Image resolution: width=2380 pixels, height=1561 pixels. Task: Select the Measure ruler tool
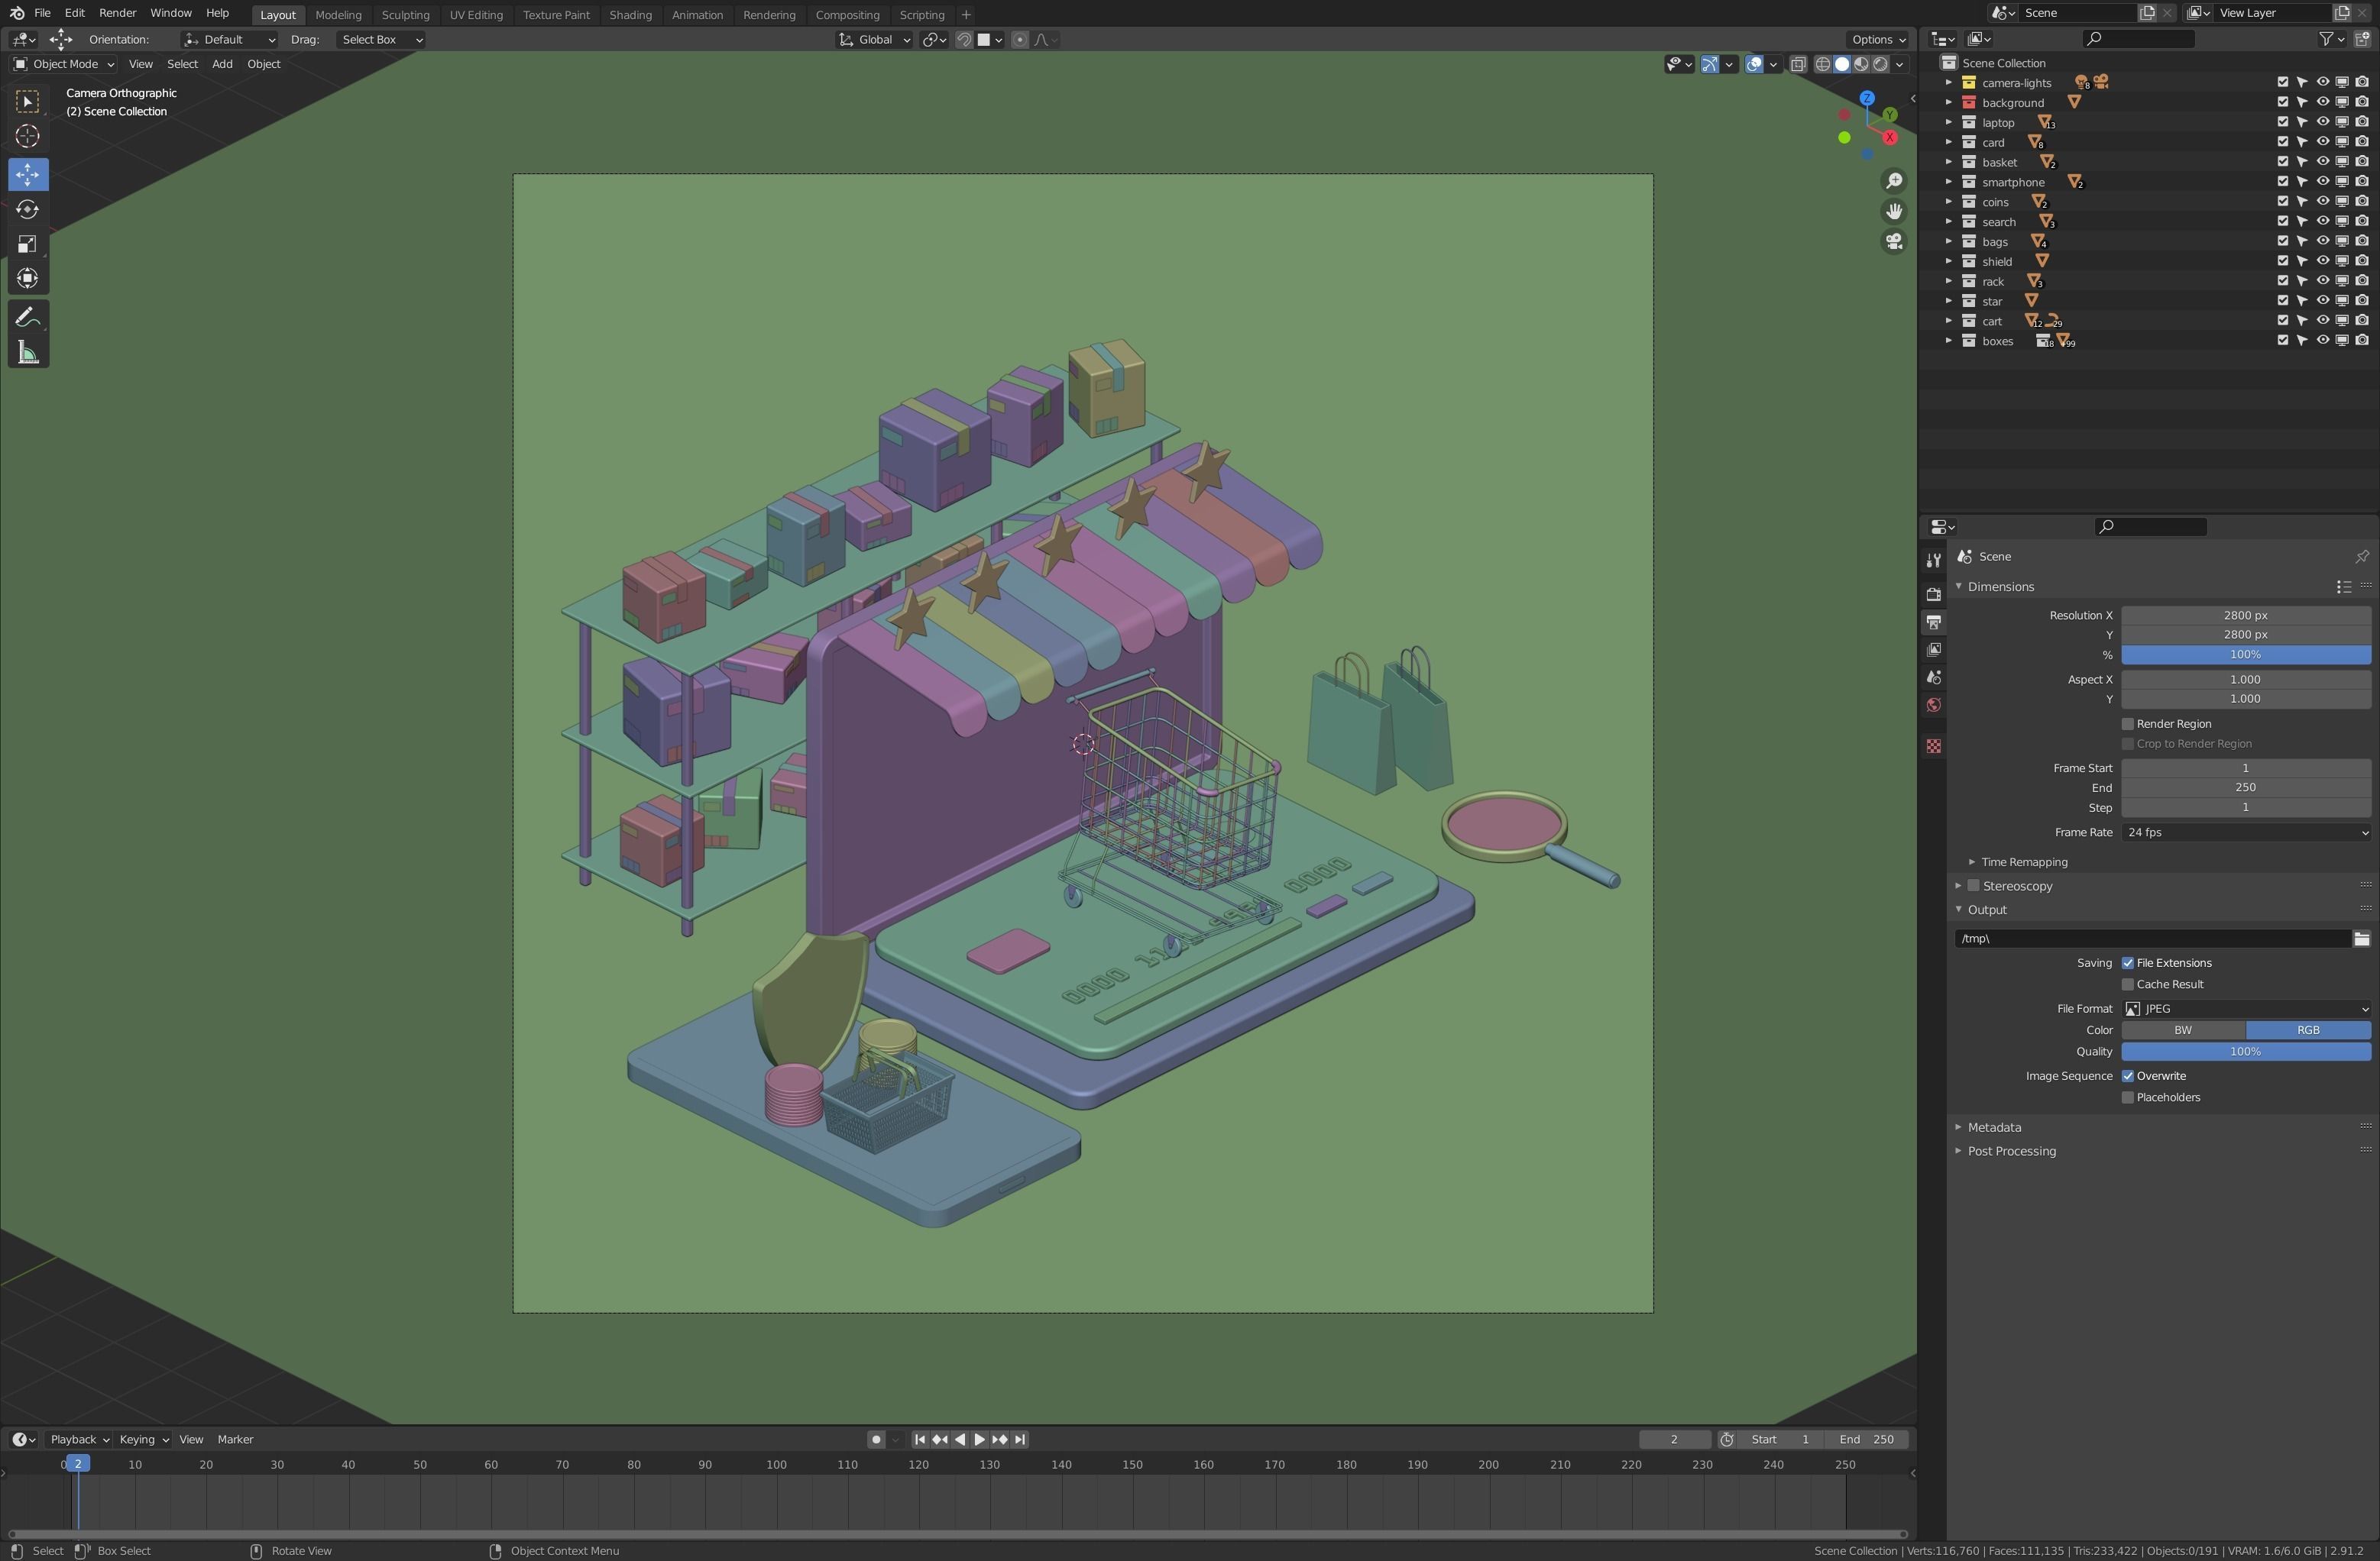pos(27,353)
